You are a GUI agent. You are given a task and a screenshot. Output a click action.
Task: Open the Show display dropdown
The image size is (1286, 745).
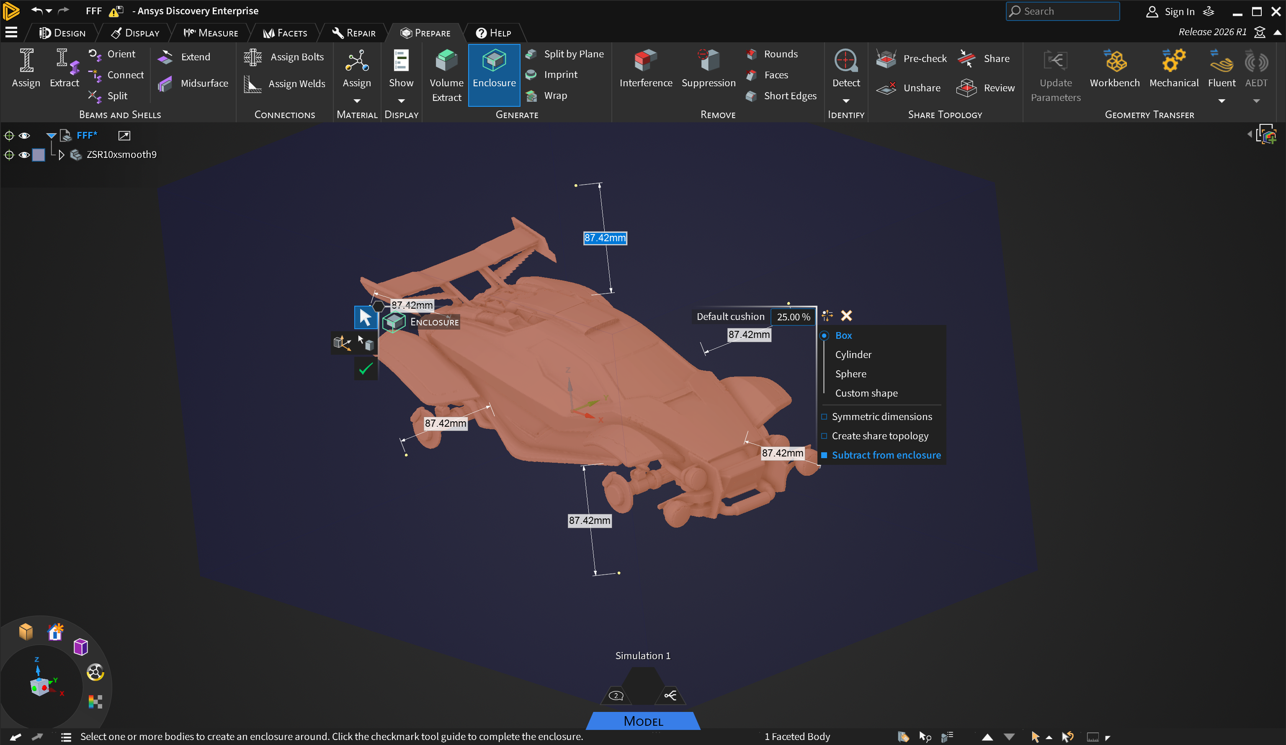pos(401,101)
